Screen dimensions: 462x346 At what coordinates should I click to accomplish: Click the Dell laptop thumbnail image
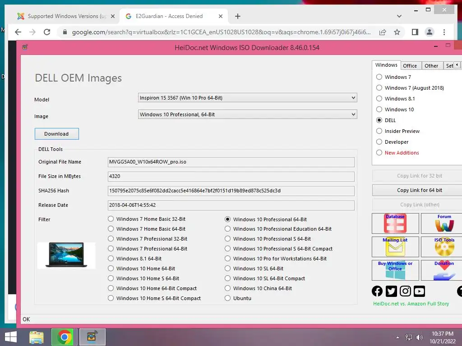66,255
